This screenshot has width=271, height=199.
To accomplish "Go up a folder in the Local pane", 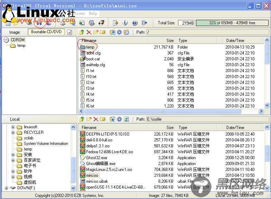I will 82,119.
